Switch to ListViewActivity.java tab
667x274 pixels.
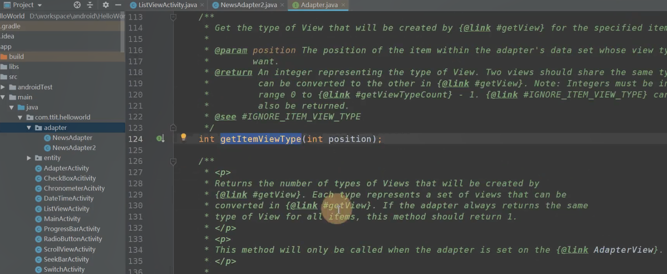(x=167, y=5)
